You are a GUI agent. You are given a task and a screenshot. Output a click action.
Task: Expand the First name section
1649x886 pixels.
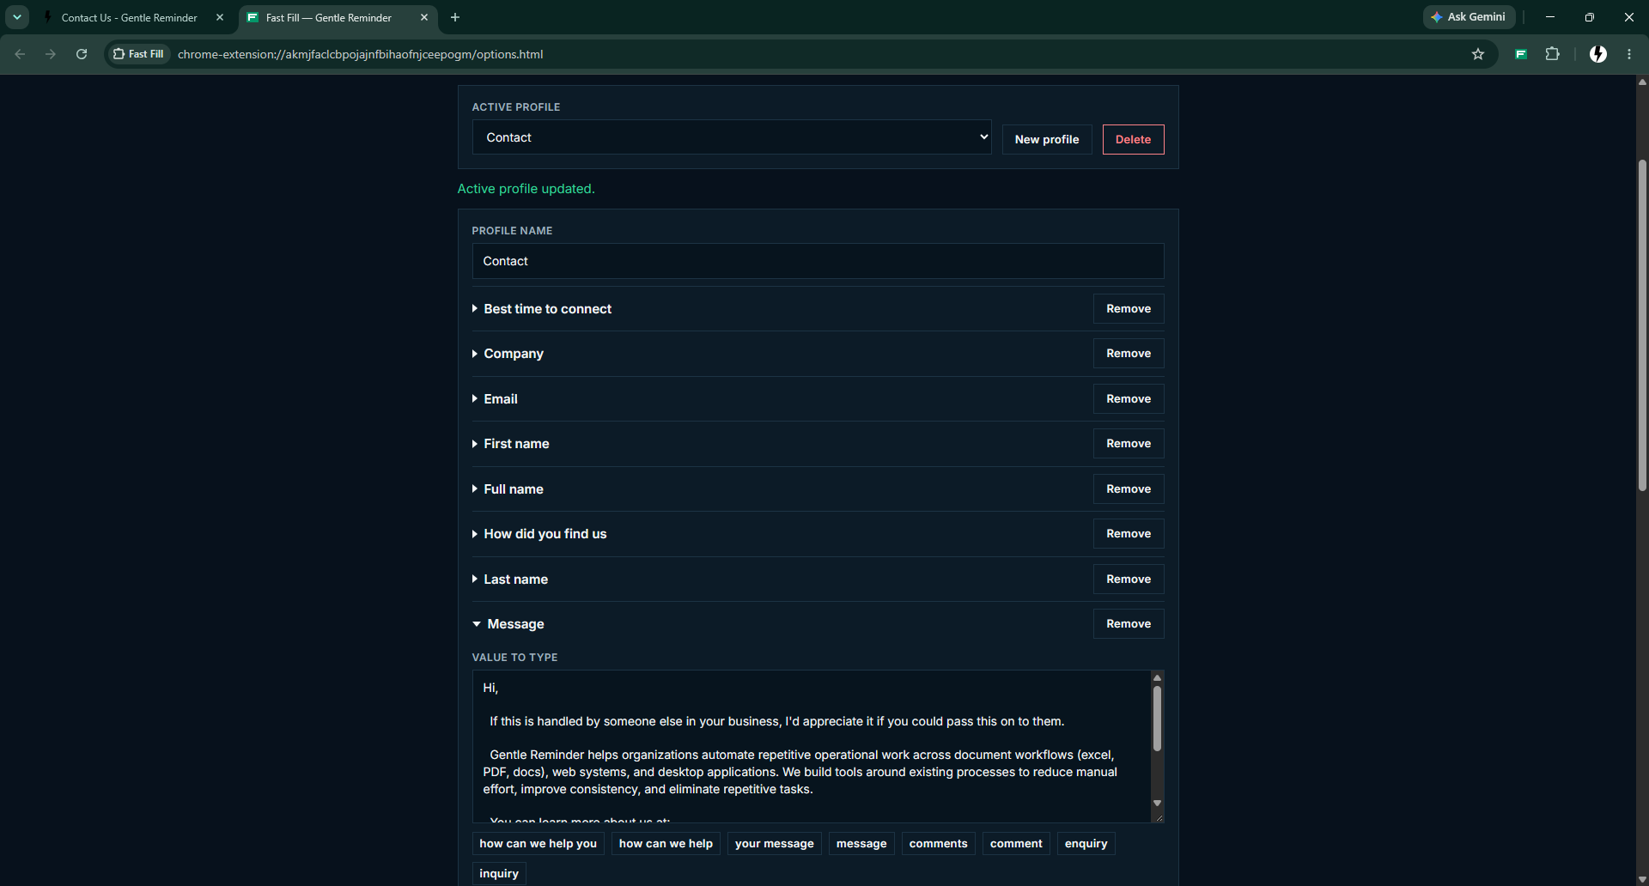tap(510, 444)
